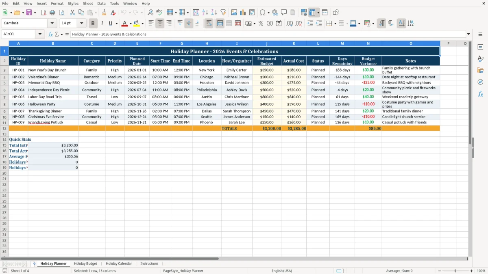The width and height of the screenshot is (488, 274).
Task: Expand the Borders dropdown arrow
Action: pos(335,24)
